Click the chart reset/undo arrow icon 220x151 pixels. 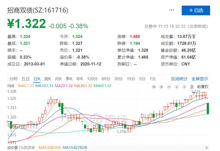coord(154,87)
